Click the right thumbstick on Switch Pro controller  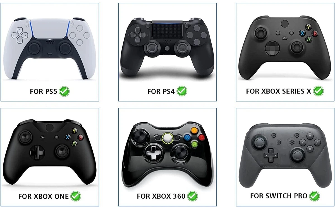coord(298,155)
